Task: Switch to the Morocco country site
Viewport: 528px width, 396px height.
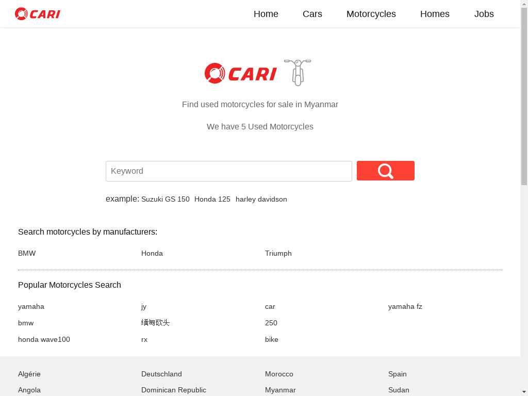Action: pos(279,374)
